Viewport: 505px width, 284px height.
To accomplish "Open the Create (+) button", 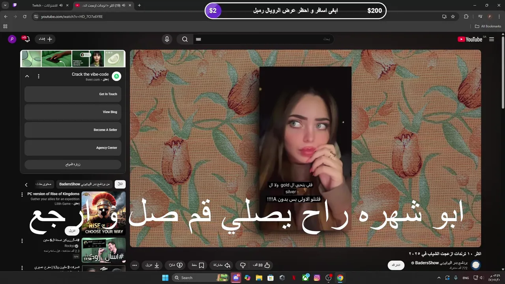I will [45, 39].
